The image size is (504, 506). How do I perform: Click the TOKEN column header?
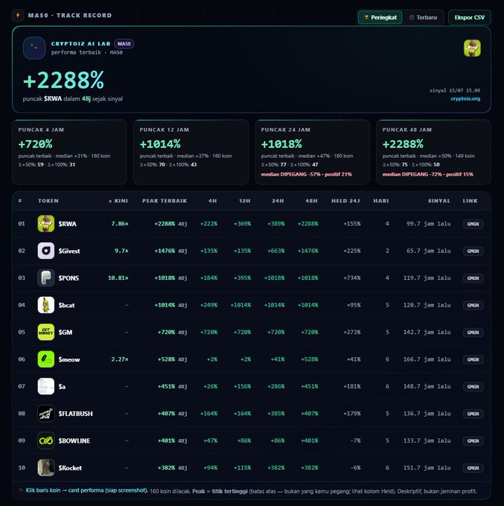(x=48, y=201)
